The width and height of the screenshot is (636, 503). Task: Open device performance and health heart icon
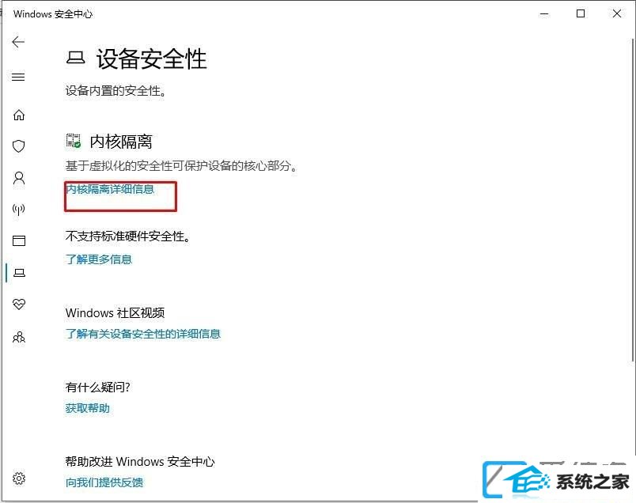point(19,304)
